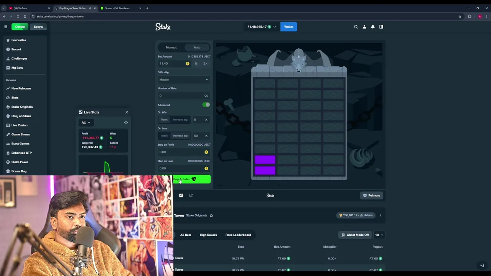491x276 pixels.
Task: Open notifications bell
Action: pos(373,27)
